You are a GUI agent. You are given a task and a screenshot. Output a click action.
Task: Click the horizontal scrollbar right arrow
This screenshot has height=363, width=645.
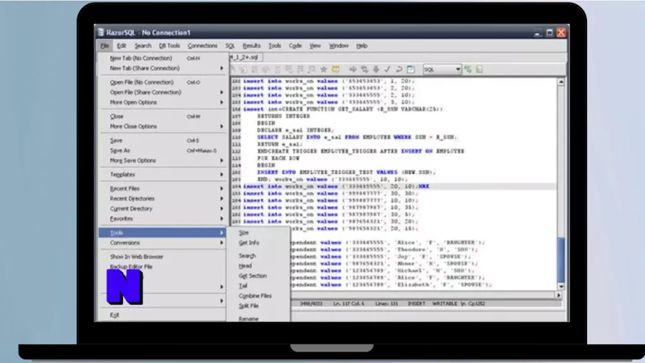[558, 295]
